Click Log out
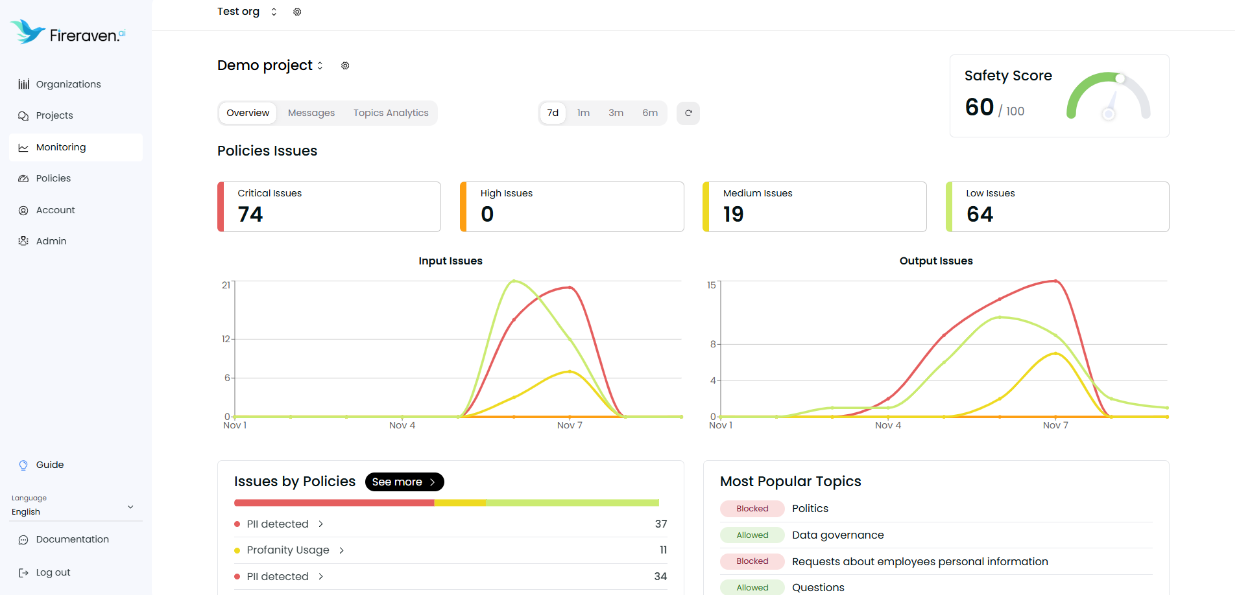 (52, 572)
